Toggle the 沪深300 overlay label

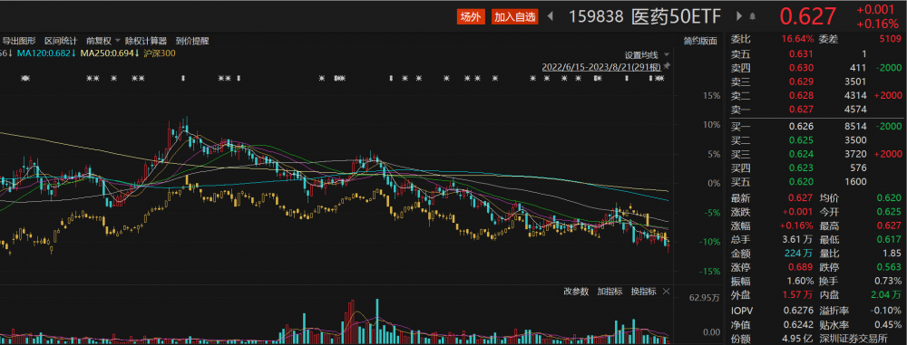point(161,53)
